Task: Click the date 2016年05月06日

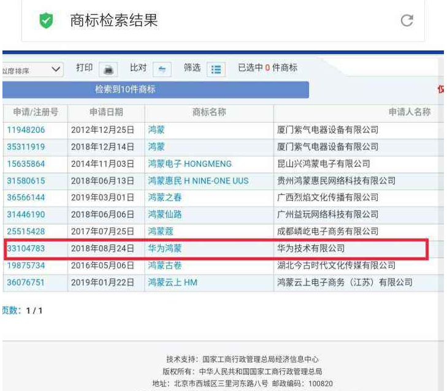Action: (x=102, y=265)
